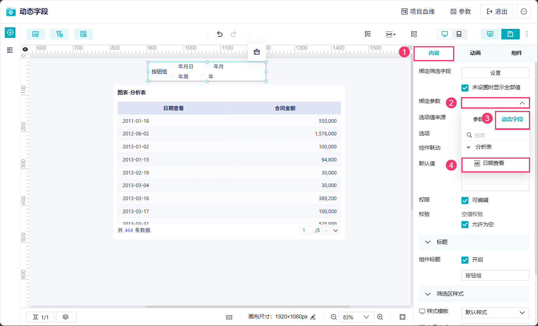Open 项目血缘 in the header
Image resolution: width=538 pixels, height=326 pixels.
(x=418, y=11)
